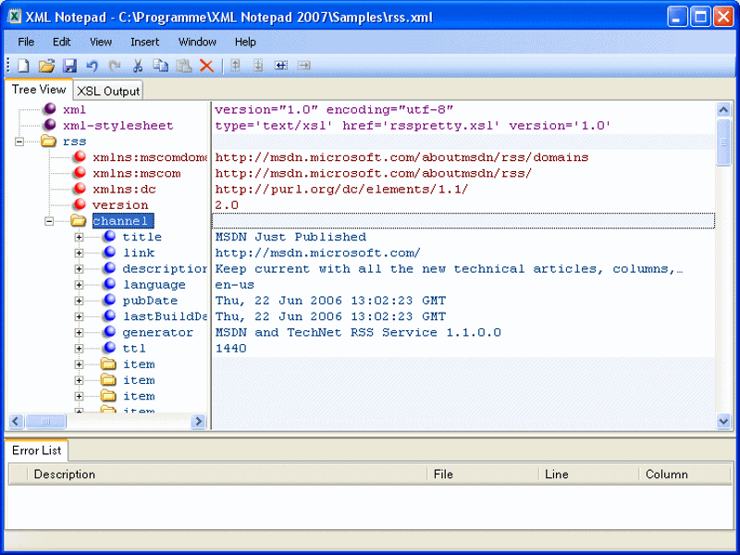Delete the selected node

tap(206, 65)
